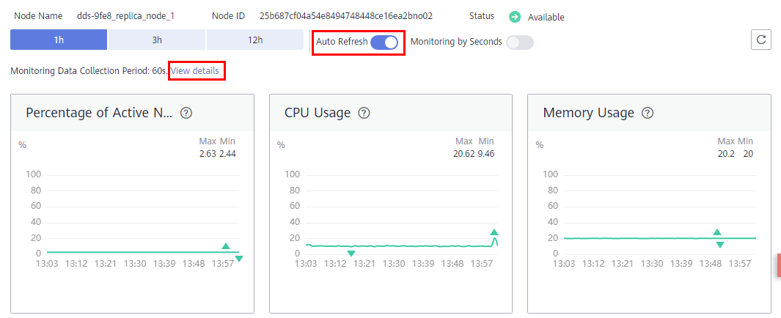The width and height of the screenshot is (781, 318).
Task: Click Active N... chart min triangle marker
Action: pyautogui.click(x=239, y=258)
